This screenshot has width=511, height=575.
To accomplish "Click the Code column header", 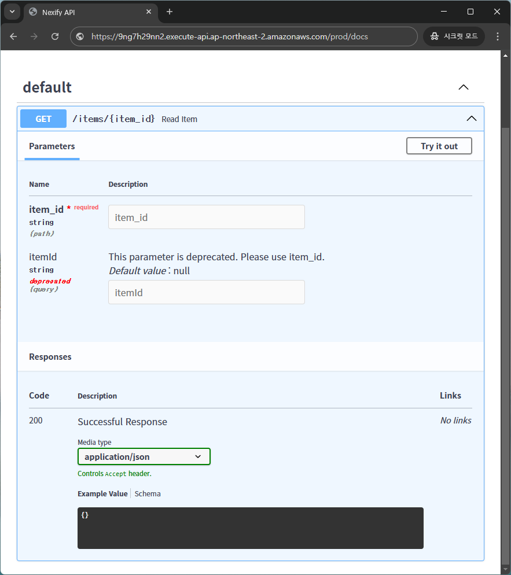I will (39, 395).
